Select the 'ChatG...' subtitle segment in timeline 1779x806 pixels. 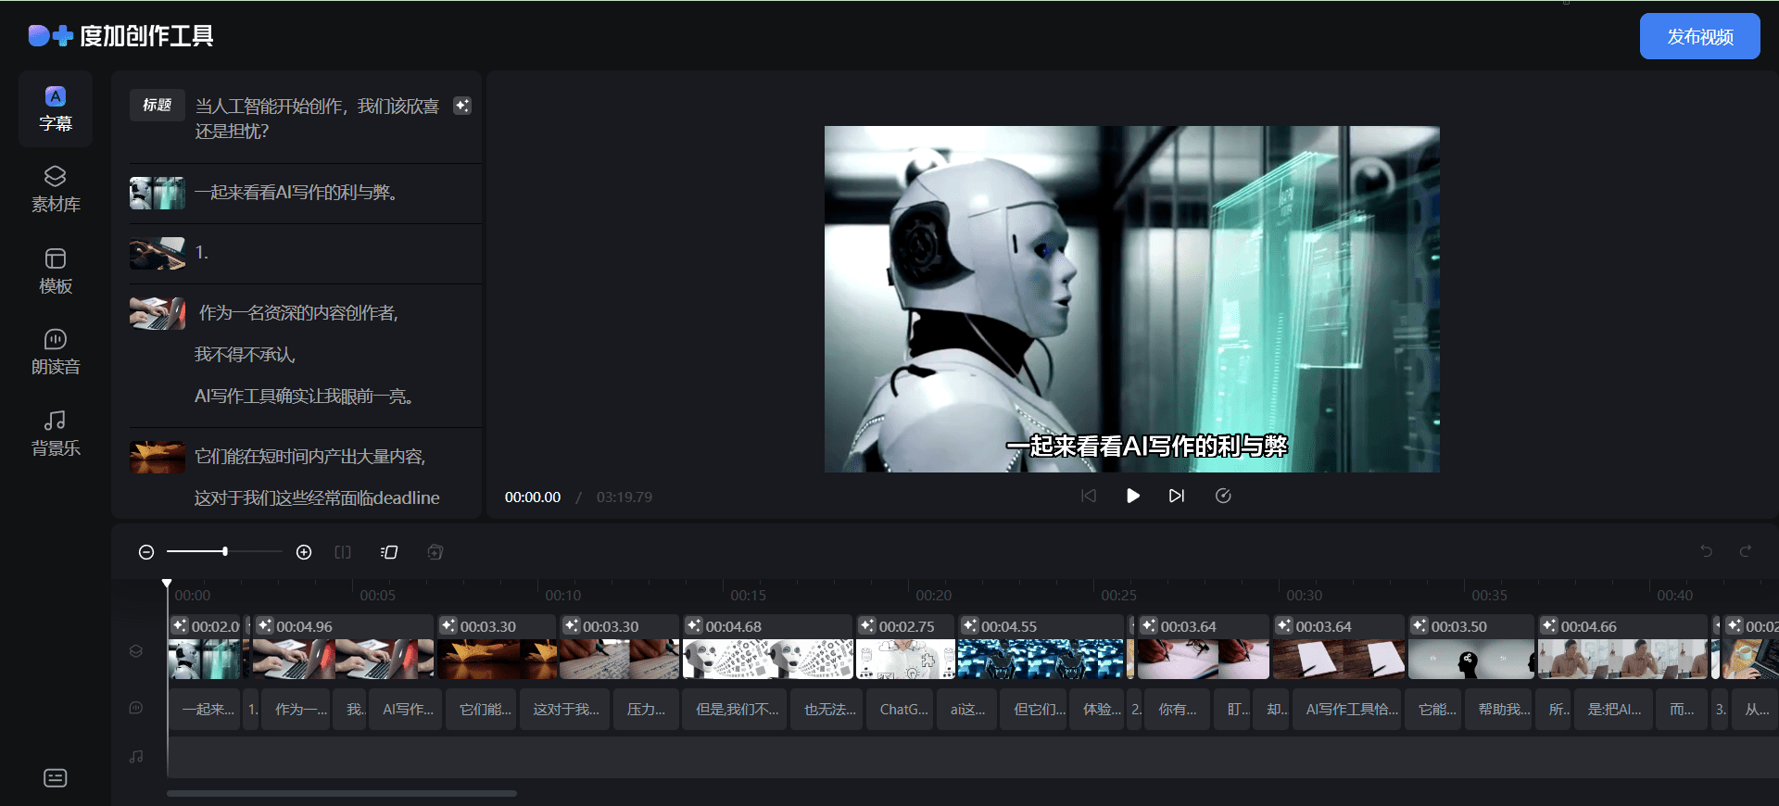pos(902,710)
